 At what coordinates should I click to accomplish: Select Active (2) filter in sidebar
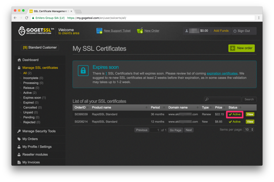pos(30,92)
